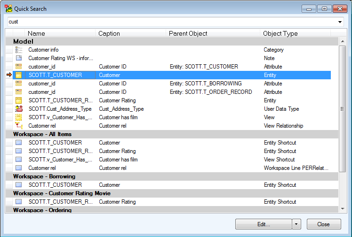Click the vertical scrollbar thumb

point(342,108)
